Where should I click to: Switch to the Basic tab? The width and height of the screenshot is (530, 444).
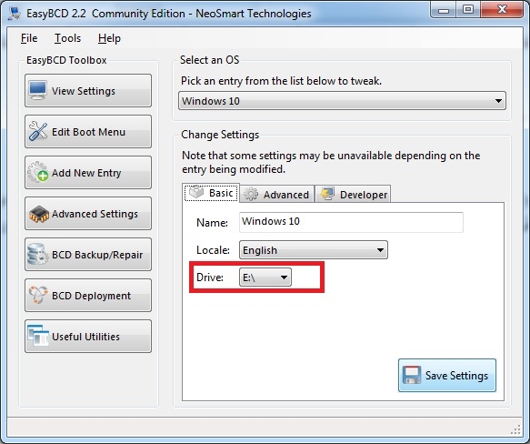[211, 193]
